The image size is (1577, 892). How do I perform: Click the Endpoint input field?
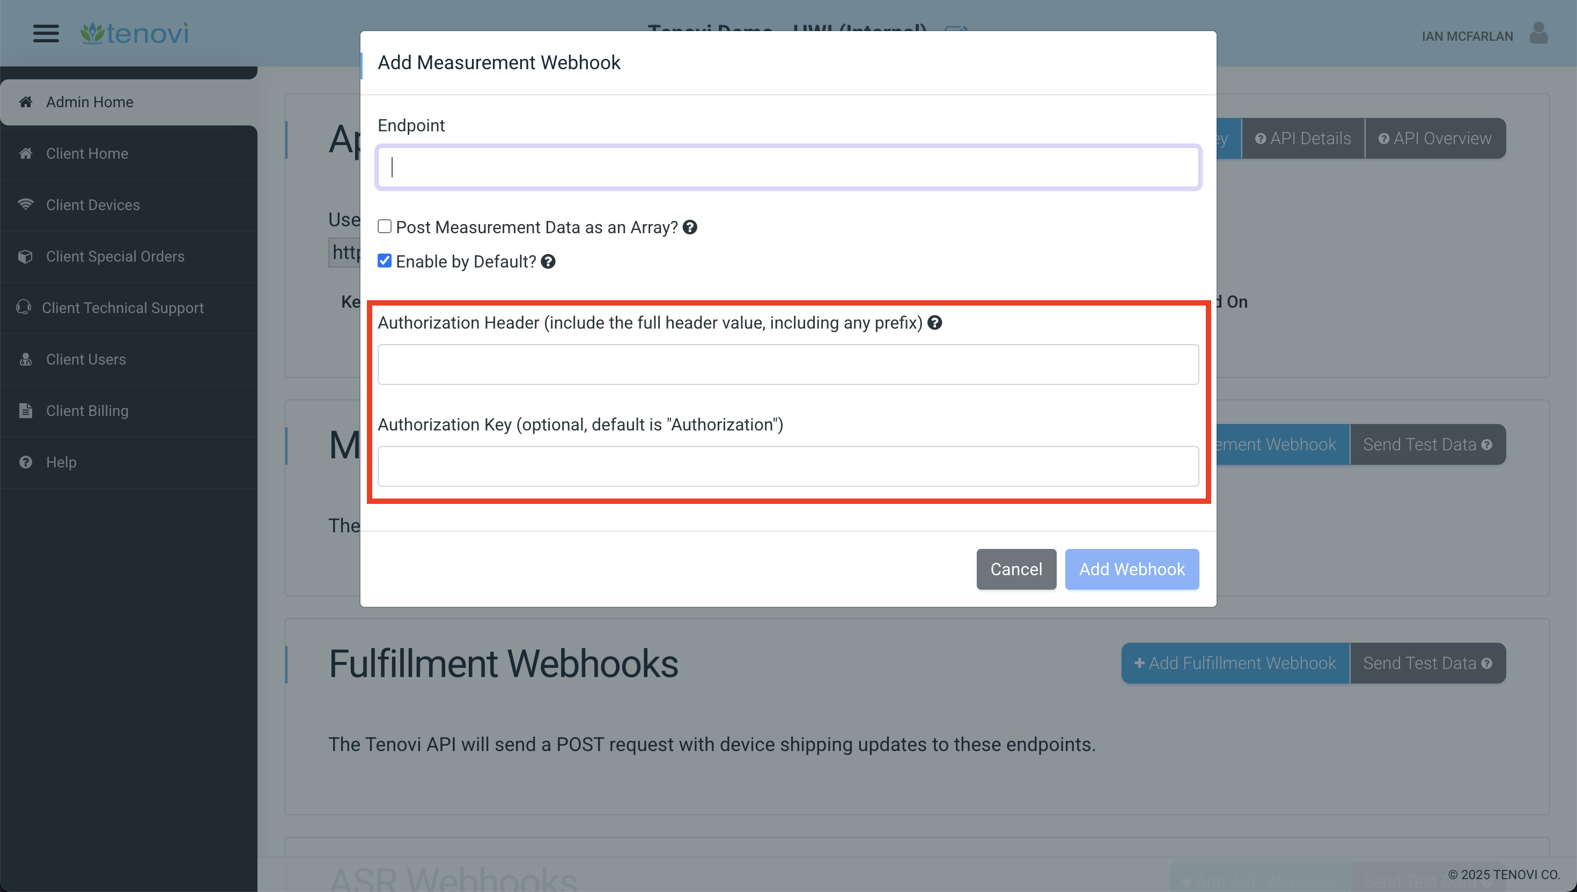pos(788,167)
